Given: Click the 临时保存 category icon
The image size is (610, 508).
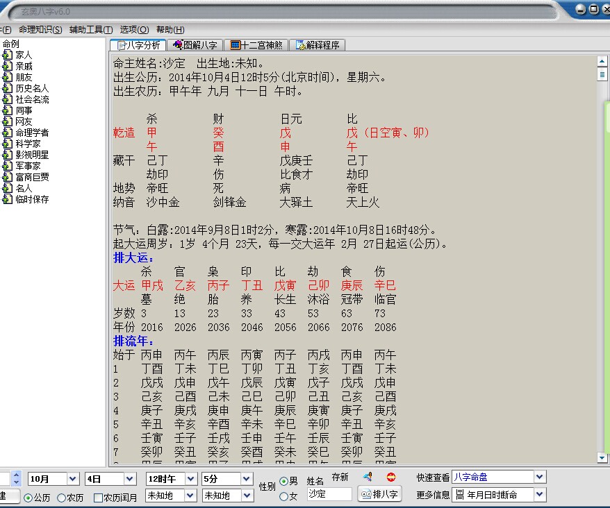Looking at the screenshot, I should (x=8, y=199).
